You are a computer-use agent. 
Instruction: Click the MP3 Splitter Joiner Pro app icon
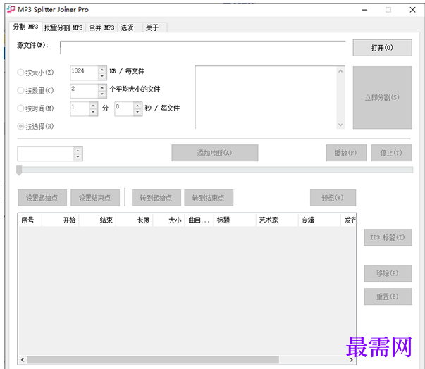click(x=11, y=9)
